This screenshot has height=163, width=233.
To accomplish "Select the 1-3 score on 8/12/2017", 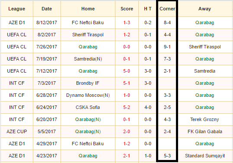I will coord(127,22).
